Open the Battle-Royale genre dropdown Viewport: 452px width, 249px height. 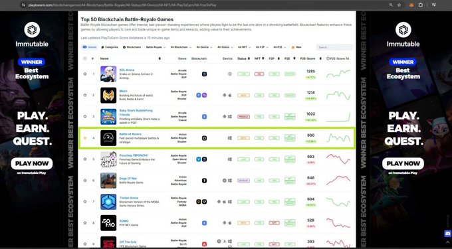point(156,47)
